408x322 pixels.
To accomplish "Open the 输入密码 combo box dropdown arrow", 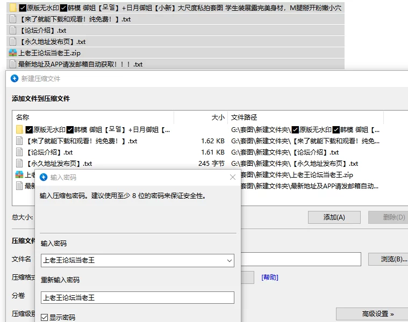I will (230, 261).
